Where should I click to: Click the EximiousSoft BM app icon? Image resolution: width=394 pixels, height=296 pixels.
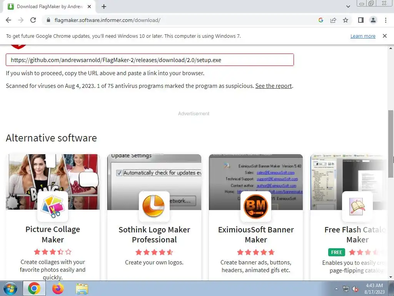[256, 207]
